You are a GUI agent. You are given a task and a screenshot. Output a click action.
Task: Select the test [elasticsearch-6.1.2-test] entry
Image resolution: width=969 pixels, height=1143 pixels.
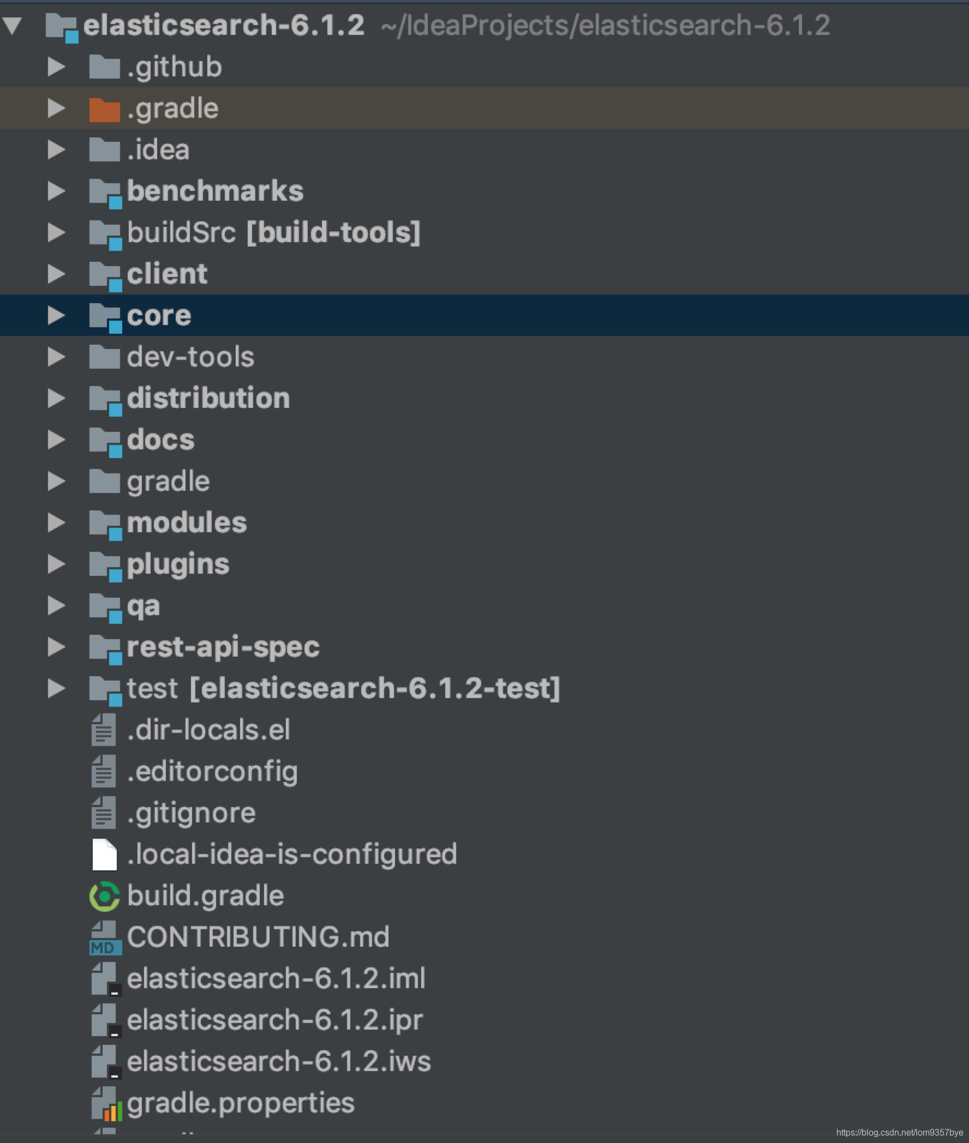click(344, 688)
